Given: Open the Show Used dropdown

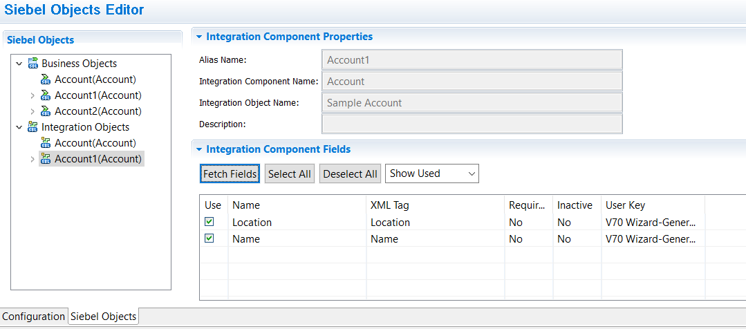Looking at the screenshot, I should click(x=432, y=173).
